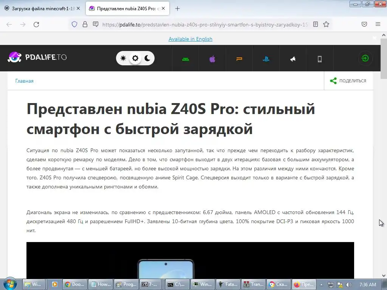The height and width of the screenshot is (290, 387).
Task: View site security padlock info
Action: pos(85,24)
